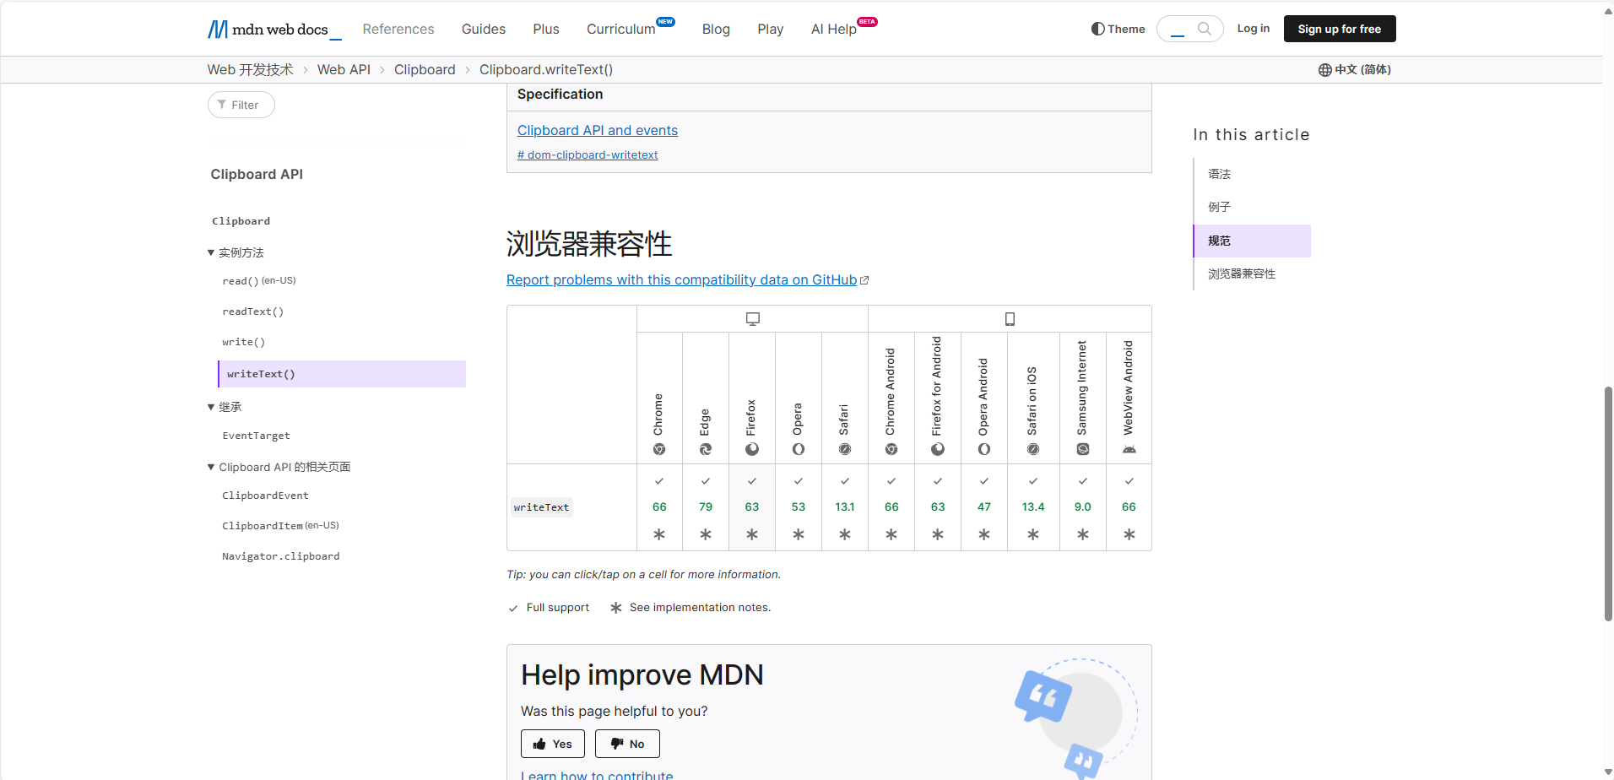This screenshot has height=780, width=1614.
Task: Select writeText() in the sidebar
Action: point(261,373)
